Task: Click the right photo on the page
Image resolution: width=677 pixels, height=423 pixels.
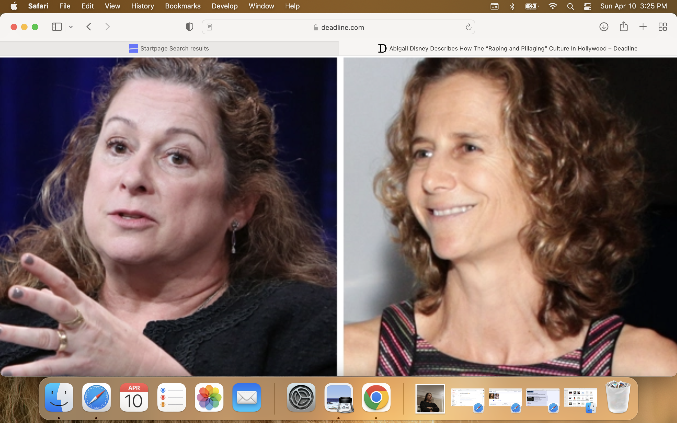Action: (x=510, y=217)
